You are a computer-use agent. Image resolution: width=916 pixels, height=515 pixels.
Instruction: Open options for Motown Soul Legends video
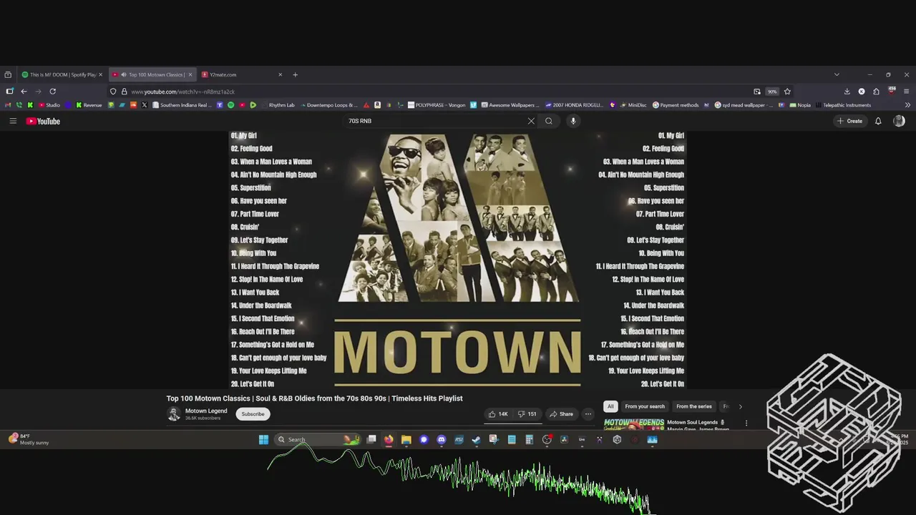pyautogui.click(x=746, y=423)
